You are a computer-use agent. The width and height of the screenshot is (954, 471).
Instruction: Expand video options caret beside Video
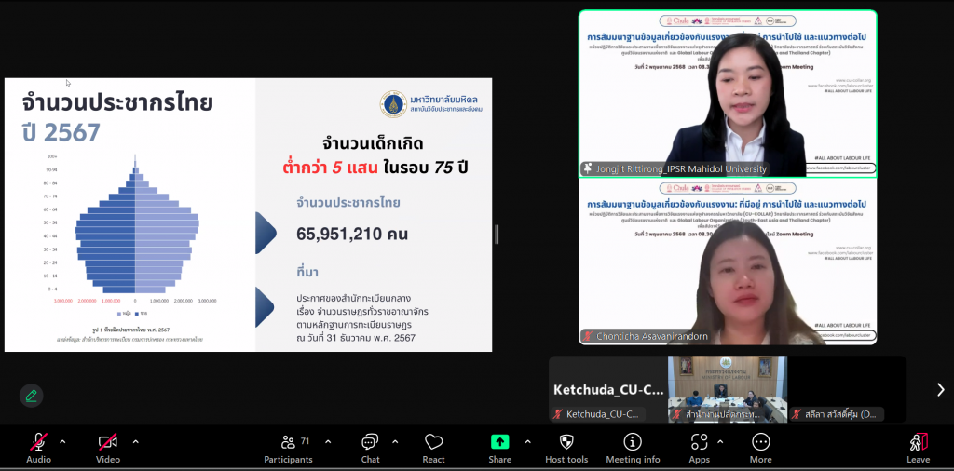click(x=135, y=441)
